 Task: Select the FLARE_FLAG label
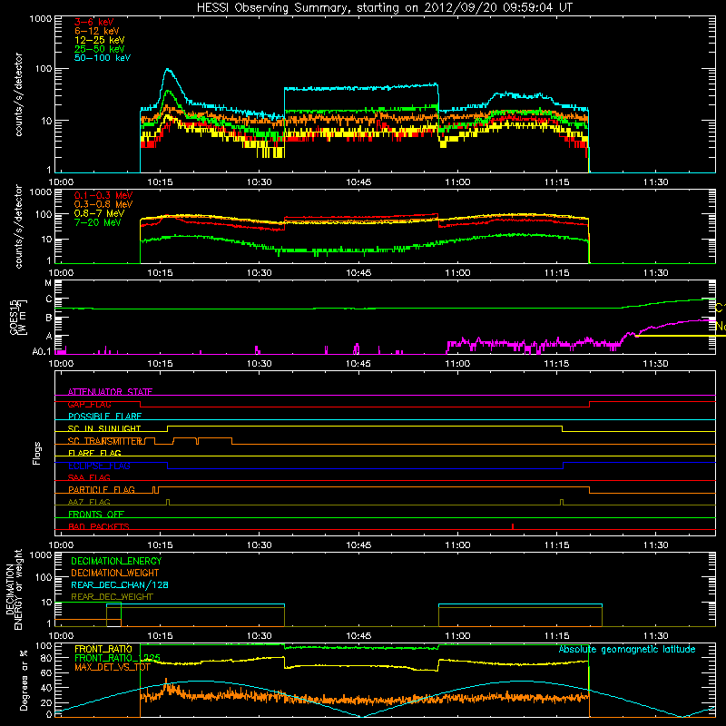coord(94,453)
